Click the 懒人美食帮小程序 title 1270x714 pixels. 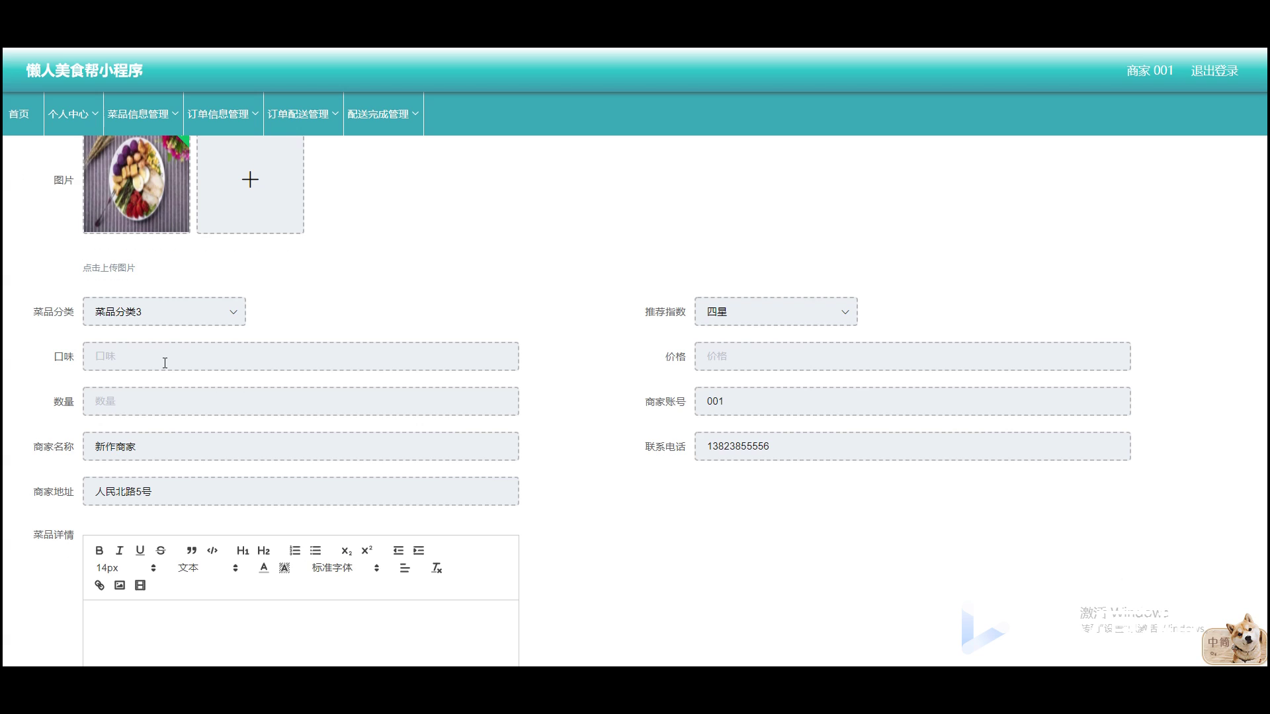85,70
